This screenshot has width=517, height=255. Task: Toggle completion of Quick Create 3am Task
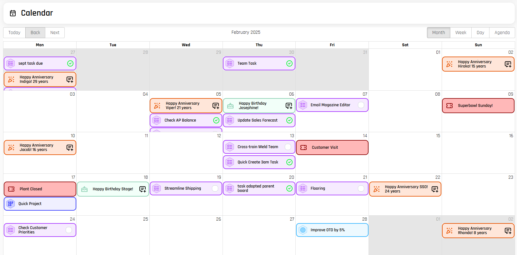click(289, 162)
